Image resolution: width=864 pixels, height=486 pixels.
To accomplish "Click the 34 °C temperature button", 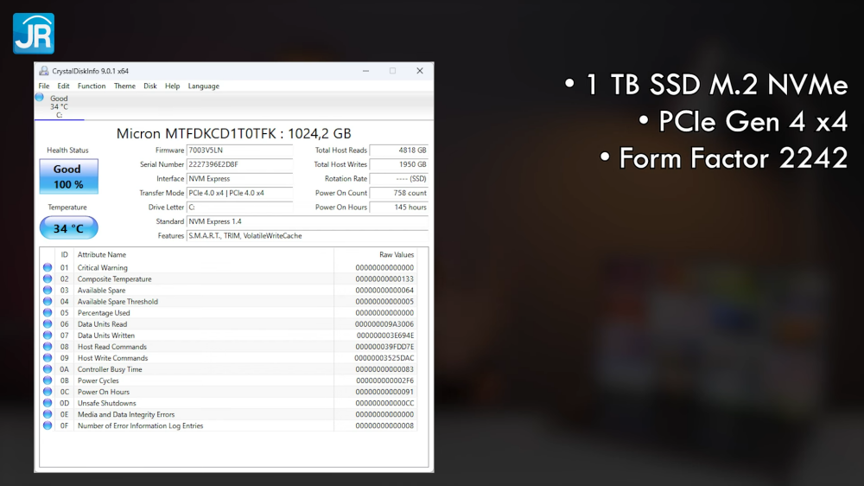I will [69, 228].
